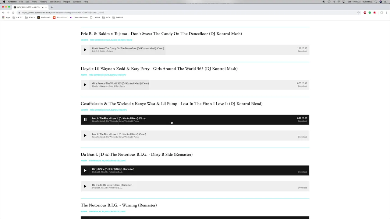Open the Chrome profile avatar
The width and height of the screenshot is (390, 219).
pos(381,12)
